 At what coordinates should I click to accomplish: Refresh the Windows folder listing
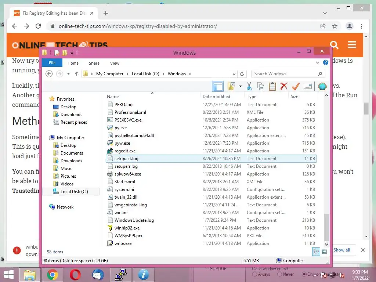tap(242, 74)
